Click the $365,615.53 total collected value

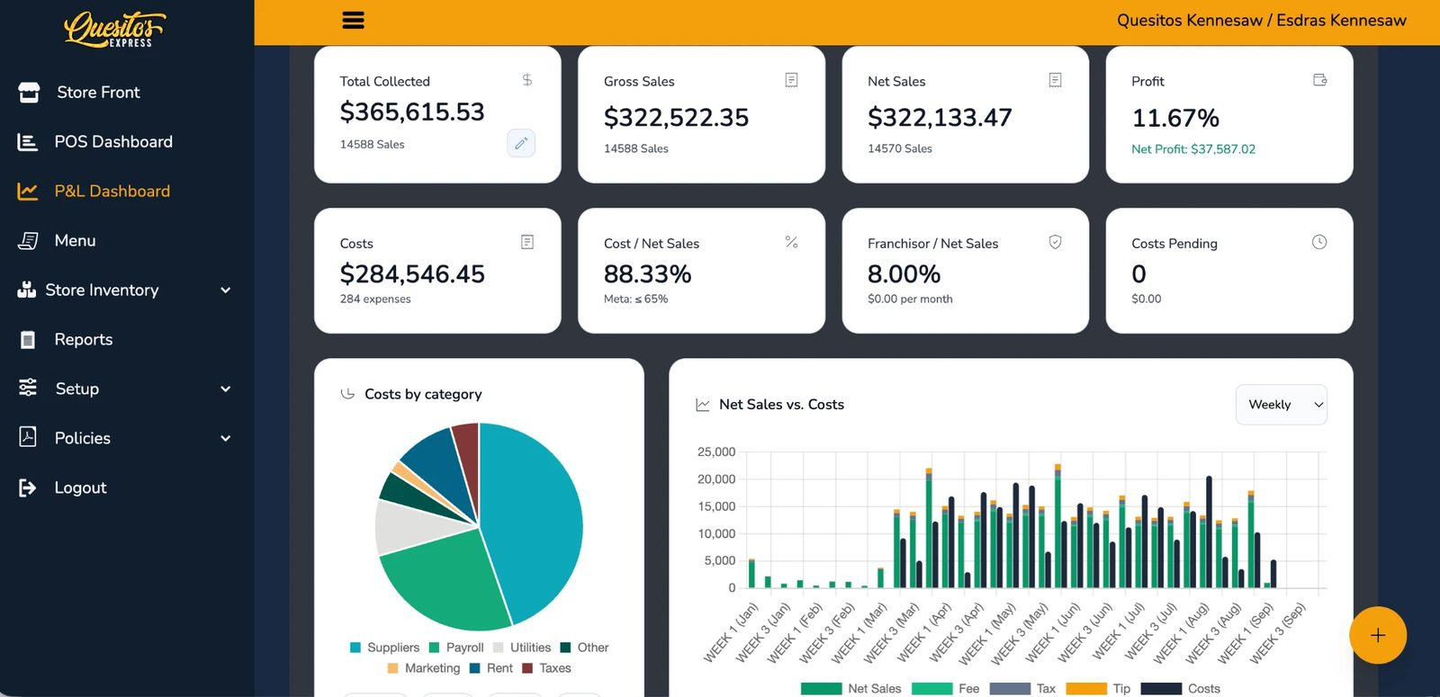[412, 112]
